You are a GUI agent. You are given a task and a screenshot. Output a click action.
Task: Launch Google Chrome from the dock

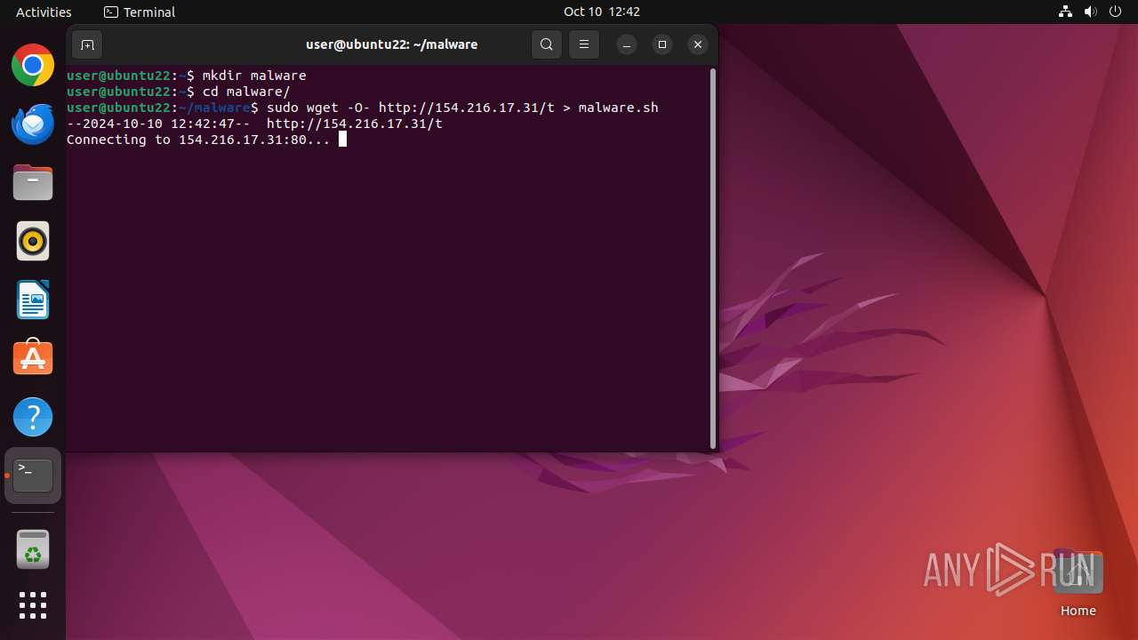(33, 65)
